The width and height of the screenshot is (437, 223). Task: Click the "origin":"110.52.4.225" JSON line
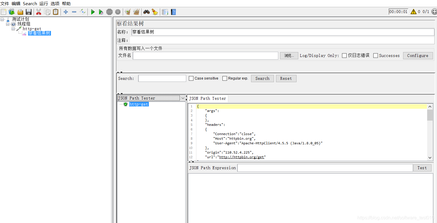click(229, 152)
